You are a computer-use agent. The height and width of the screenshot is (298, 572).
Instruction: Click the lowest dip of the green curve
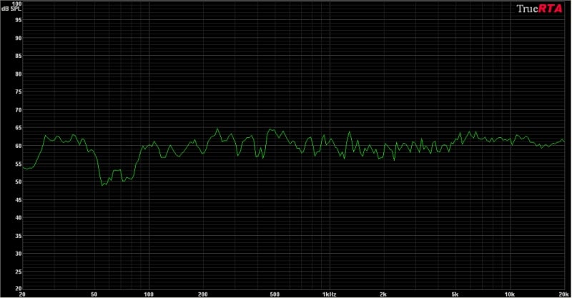(x=103, y=185)
